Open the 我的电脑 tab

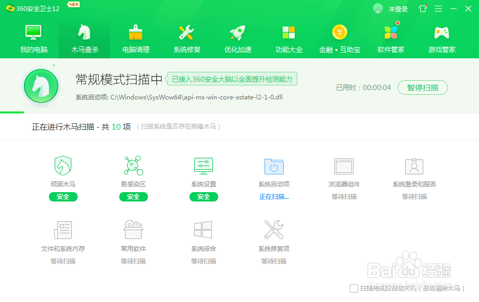pos(34,39)
